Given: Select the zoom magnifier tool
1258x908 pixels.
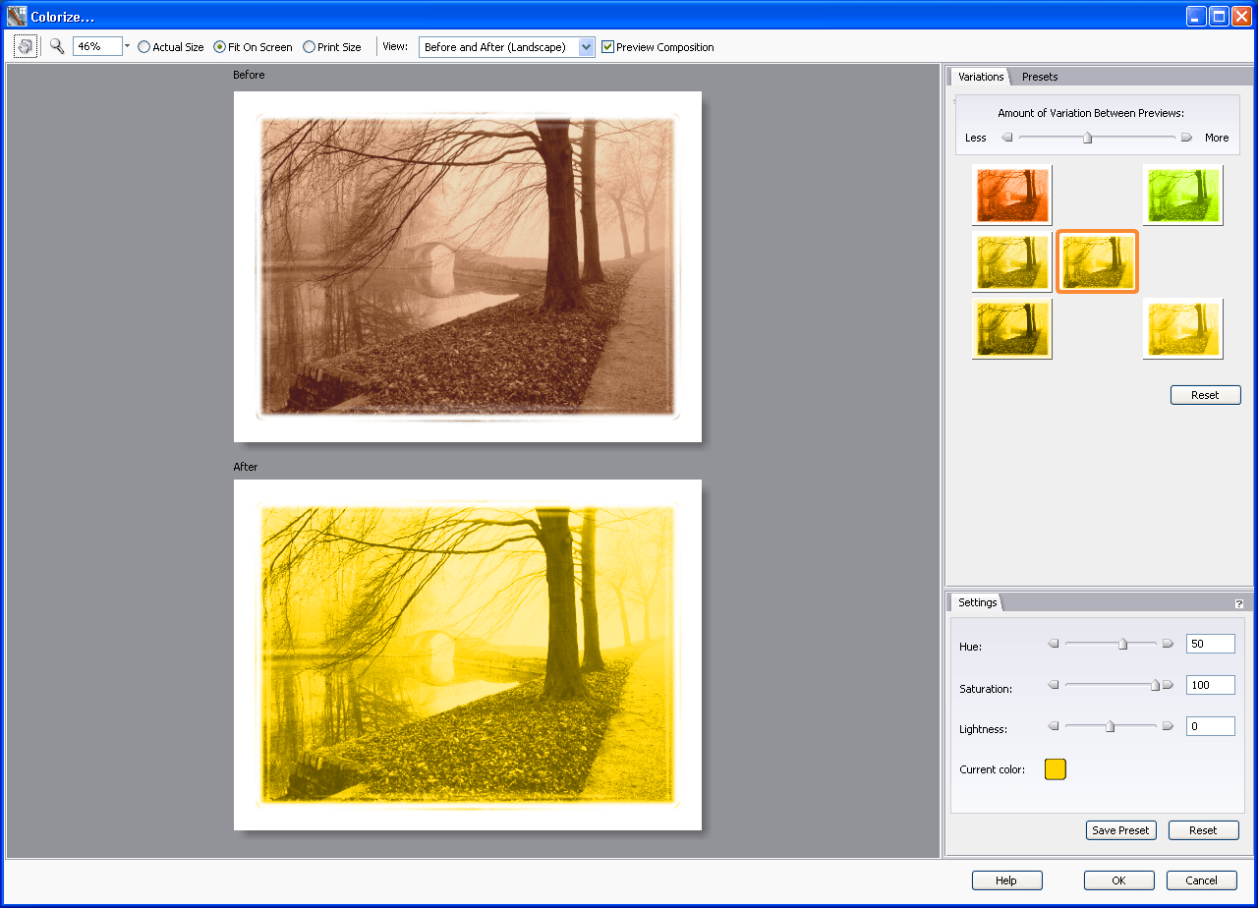Looking at the screenshot, I should 56,45.
